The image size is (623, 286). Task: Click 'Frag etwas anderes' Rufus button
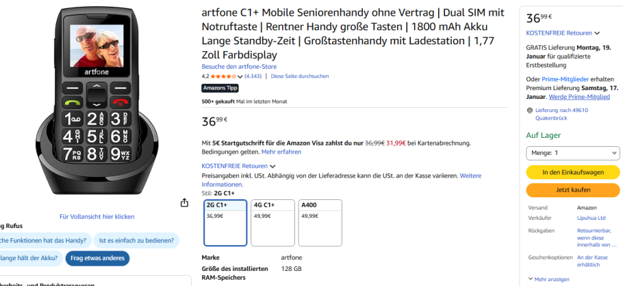tap(97, 258)
